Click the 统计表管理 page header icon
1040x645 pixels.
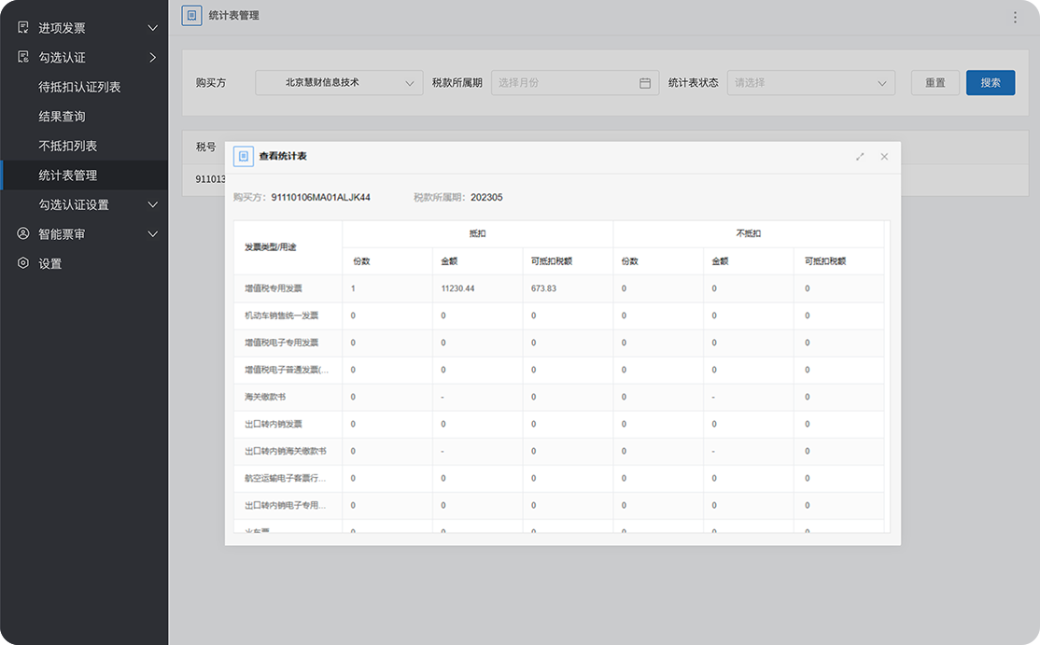(191, 16)
